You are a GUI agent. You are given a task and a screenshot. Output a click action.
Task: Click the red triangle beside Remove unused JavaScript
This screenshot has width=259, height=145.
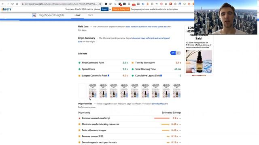79,118
